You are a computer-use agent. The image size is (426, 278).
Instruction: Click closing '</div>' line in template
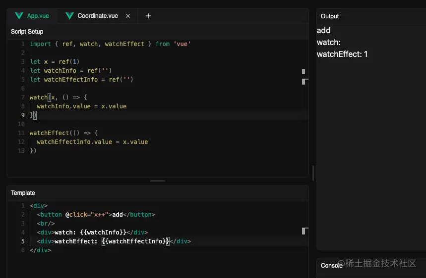point(41,250)
